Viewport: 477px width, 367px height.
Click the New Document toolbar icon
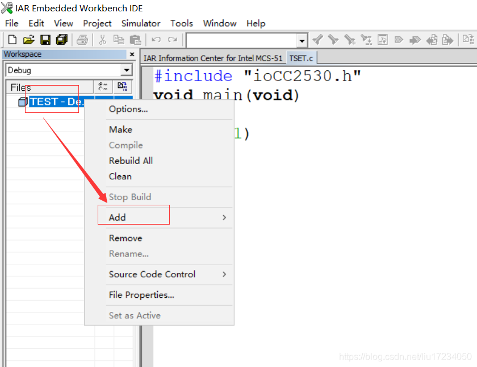coord(12,40)
